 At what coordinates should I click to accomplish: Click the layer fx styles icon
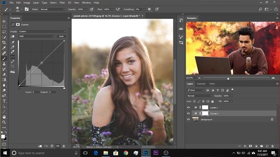pyautogui.click(x=245, y=146)
